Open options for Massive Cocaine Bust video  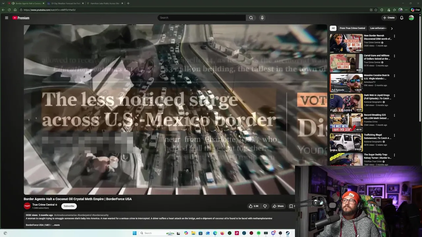click(x=394, y=76)
